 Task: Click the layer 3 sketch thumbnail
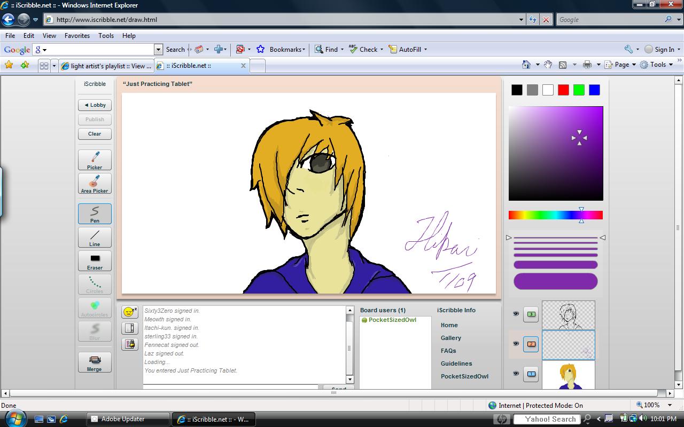(x=569, y=315)
